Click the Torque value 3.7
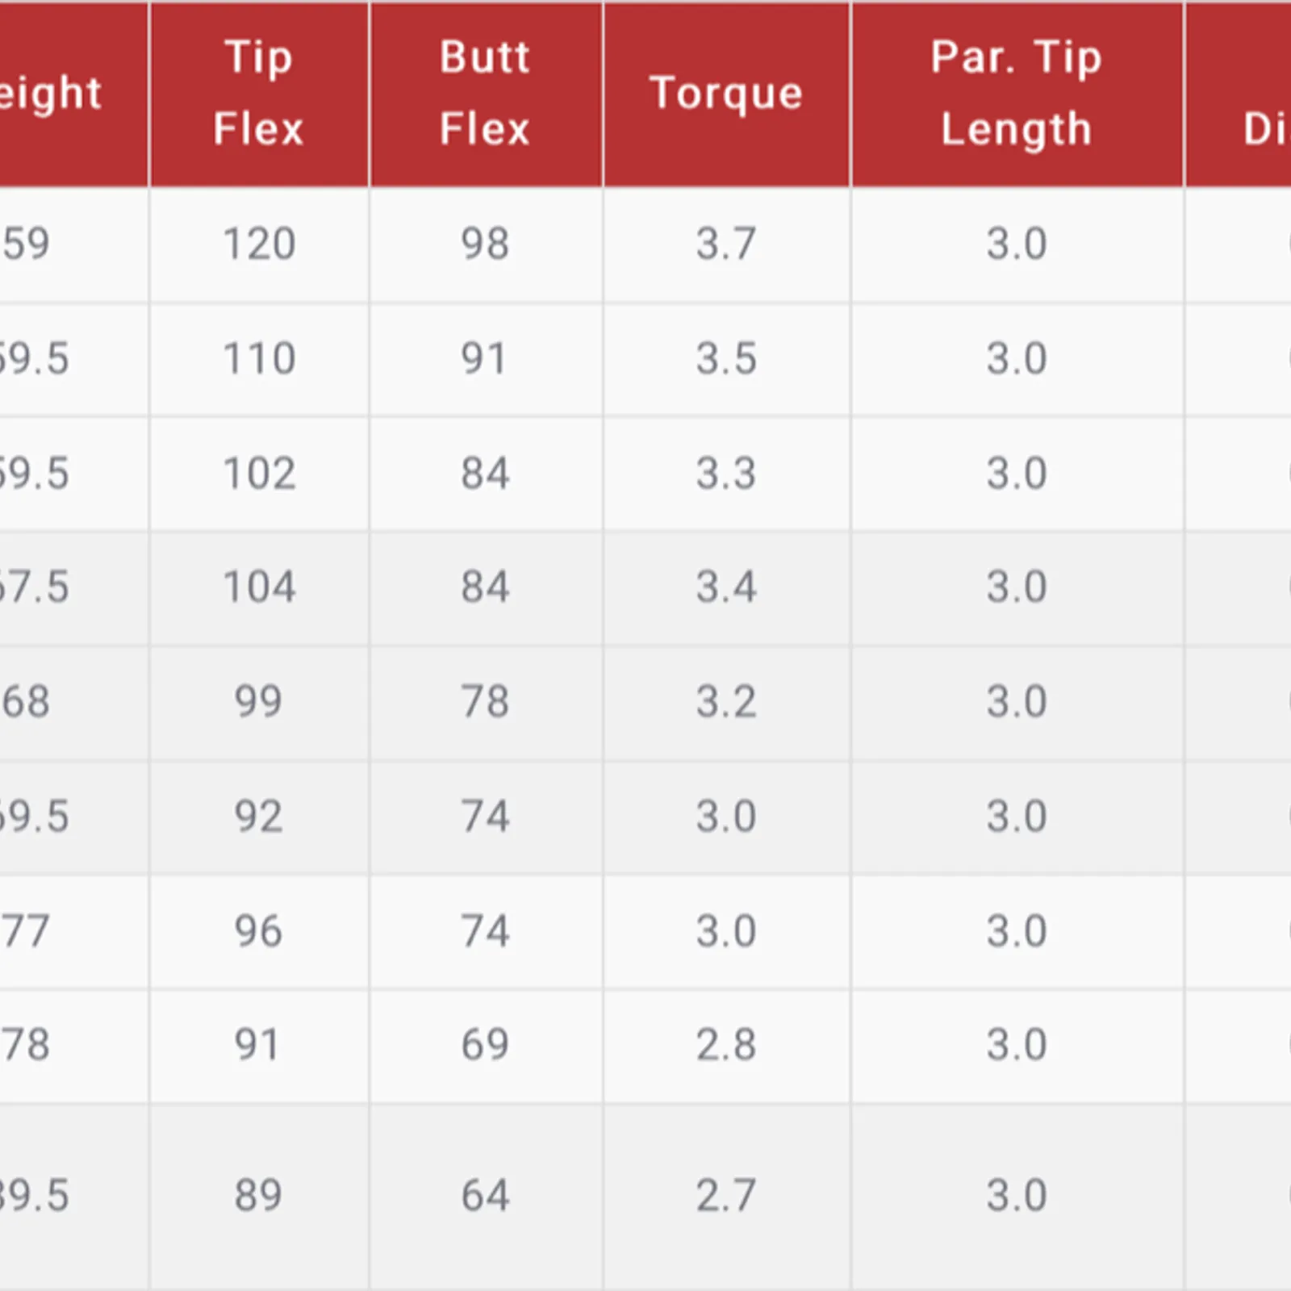The height and width of the screenshot is (1291, 1291). tap(726, 244)
